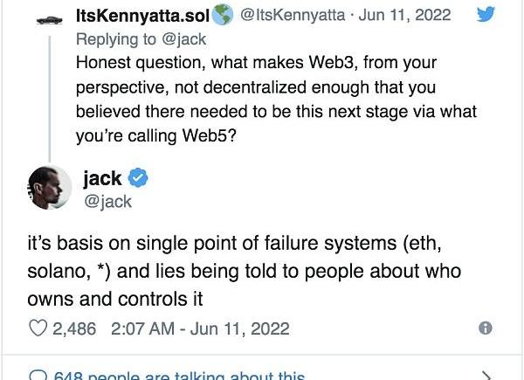The height and width of the screenshot is (380, 524).
Task: Click jack's blue verified badge
Action: [x=139, y=179]
